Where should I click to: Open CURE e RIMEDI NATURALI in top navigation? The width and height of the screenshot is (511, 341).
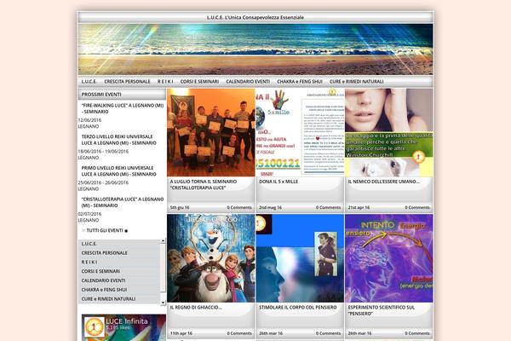(356, 81)
